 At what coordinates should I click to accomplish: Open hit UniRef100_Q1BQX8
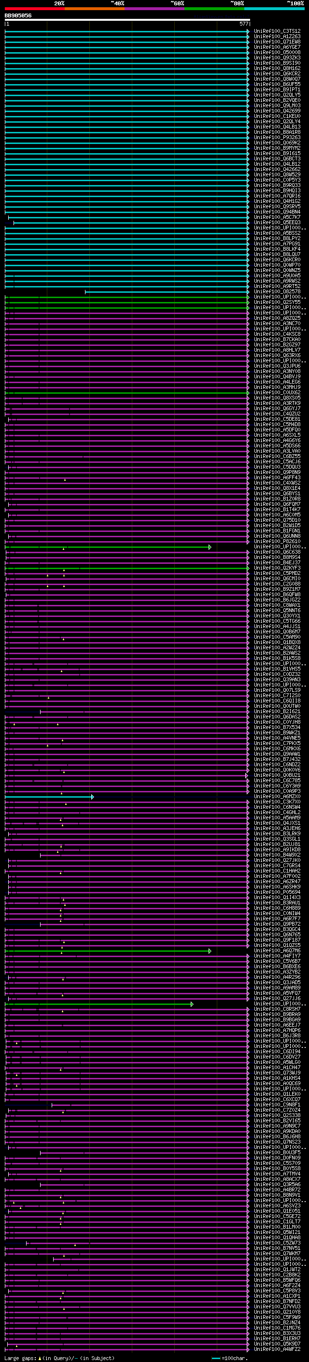(277, 643)
